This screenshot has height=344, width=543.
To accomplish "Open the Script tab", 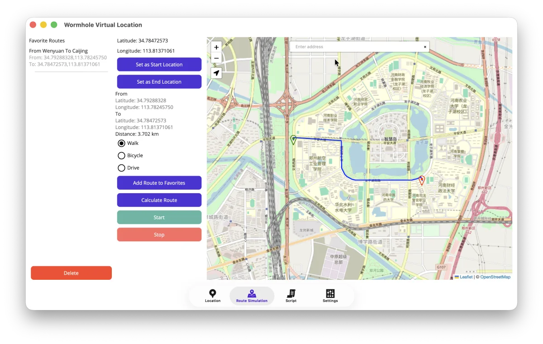I will click(291, 296).
